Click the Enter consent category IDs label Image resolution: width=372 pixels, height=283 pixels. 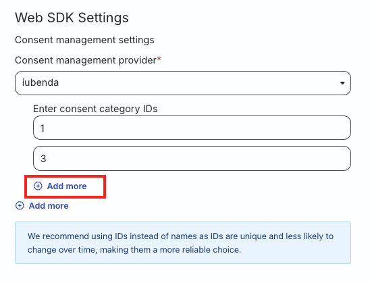pos(95,109)
